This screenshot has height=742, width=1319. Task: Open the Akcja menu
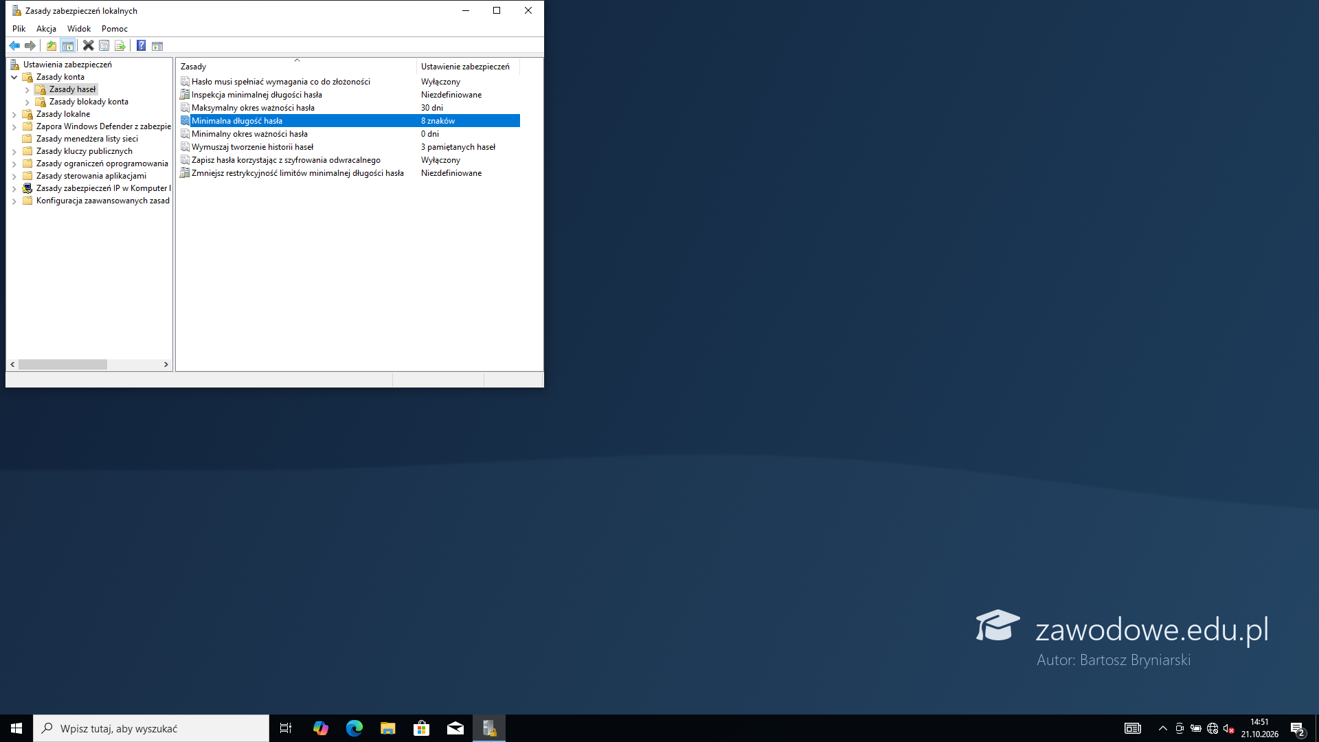click(46, 28)
